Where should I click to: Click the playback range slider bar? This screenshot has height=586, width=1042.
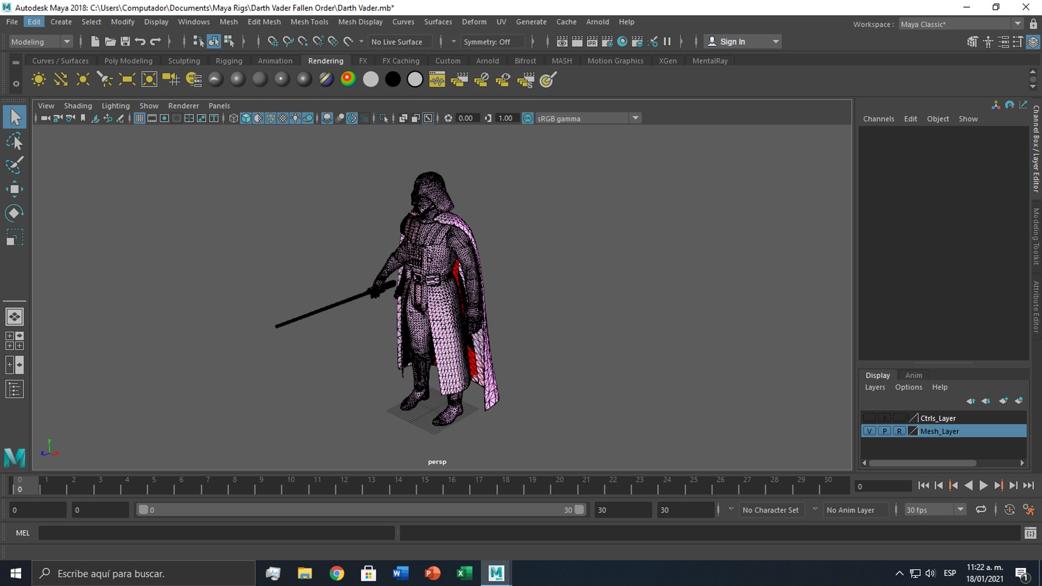click(361, 509)
